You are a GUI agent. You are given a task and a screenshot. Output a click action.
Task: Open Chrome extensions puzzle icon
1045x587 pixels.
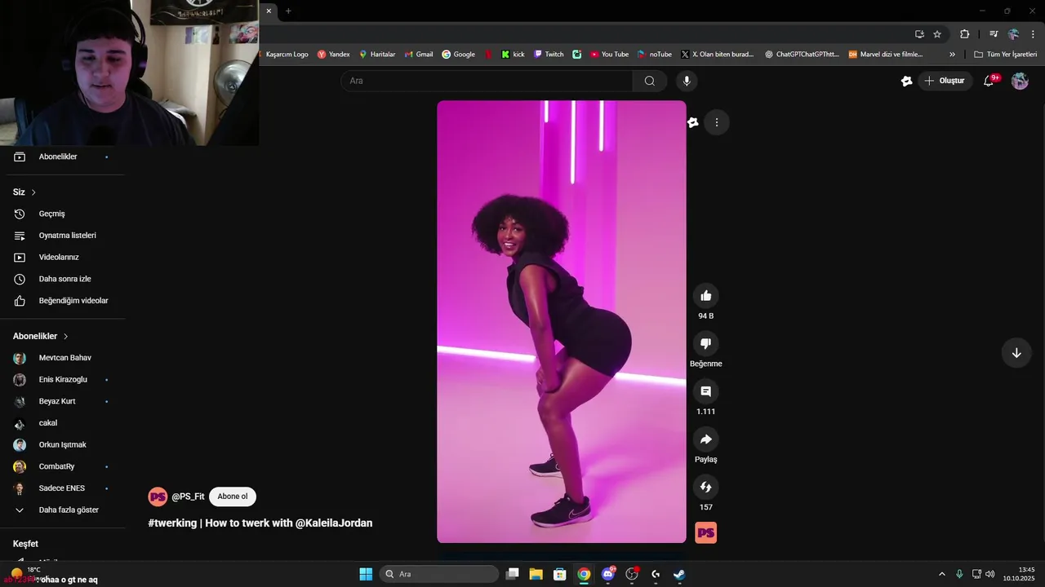coord(965,34)
